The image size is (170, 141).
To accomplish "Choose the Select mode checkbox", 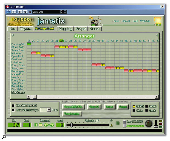I will (x=134, y=106).
